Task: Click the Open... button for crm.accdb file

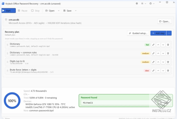Action: click(x=164, y=21)
